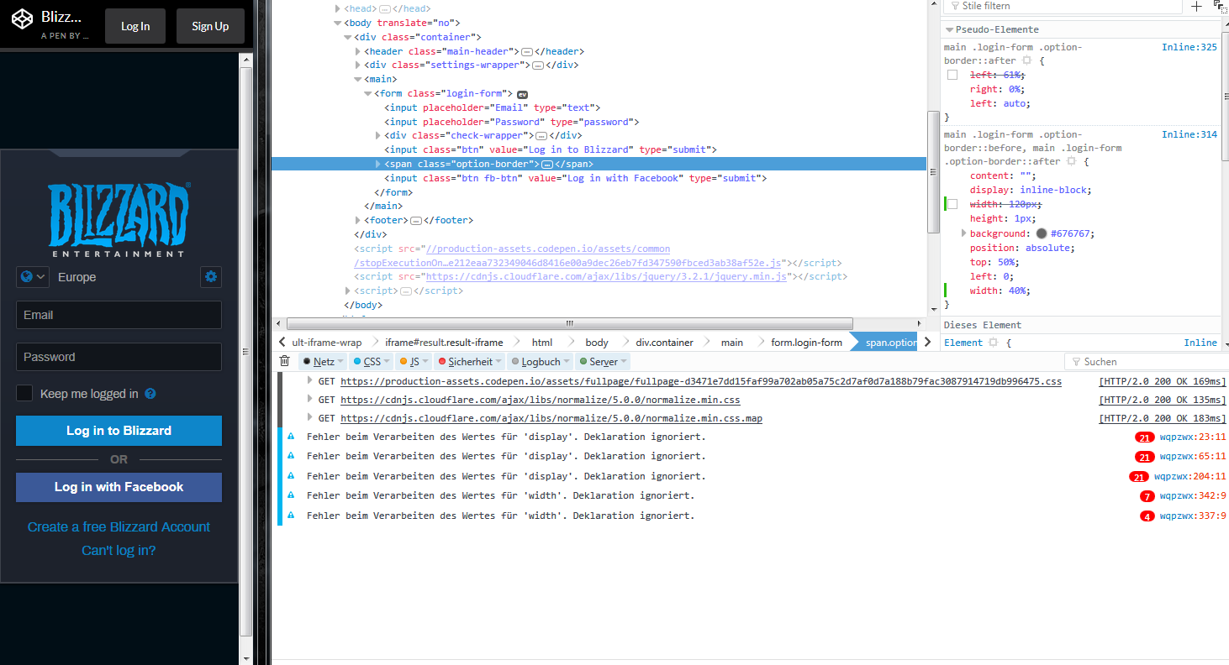Viewport: 1229px width, 665px height.
Task: Open the CodePen logo home link
Action: click(23, 18)
